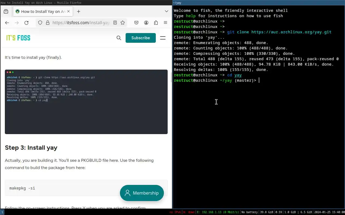Screen dimensions: 345x215
Task: Click terminal window title ~/yay
Action: 177,3
